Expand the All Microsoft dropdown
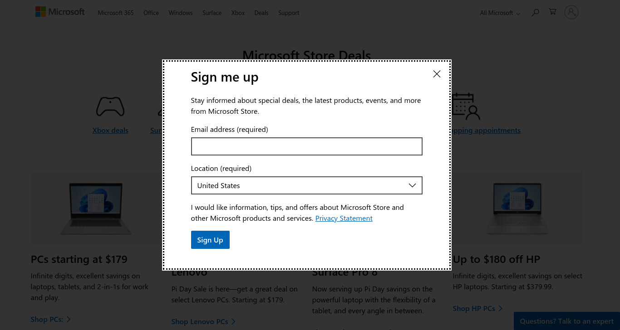This screenshot has width=620, height=330. (x=500, y=13)
